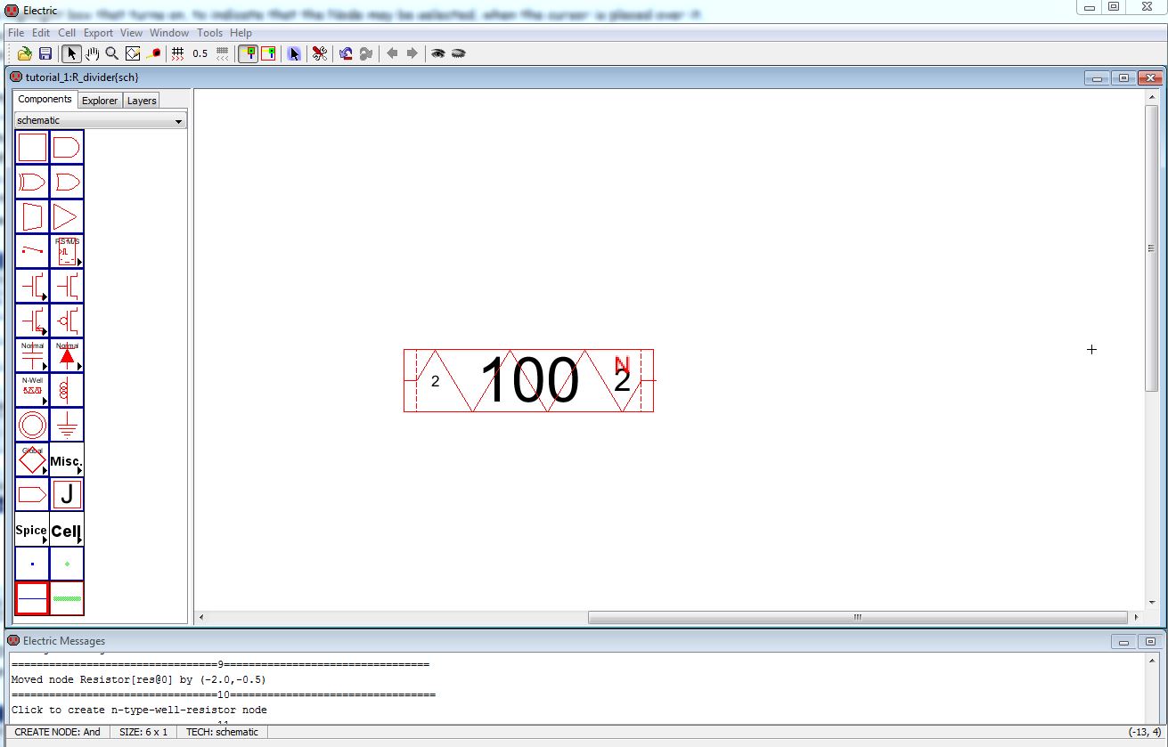Switch to the Layers tab
Screen dimensions: 1168x747
click(x=142, y=101)
